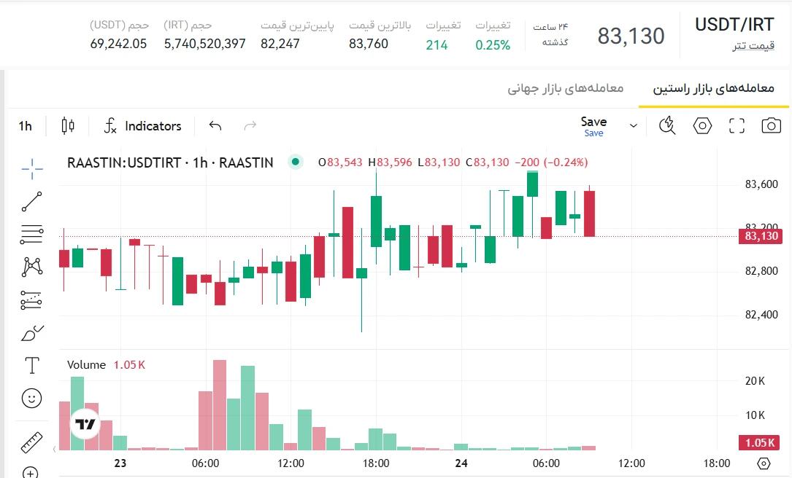Open the emoji icons tool
The width and height of the screenshot is (792, 478).
coord(31,399)
